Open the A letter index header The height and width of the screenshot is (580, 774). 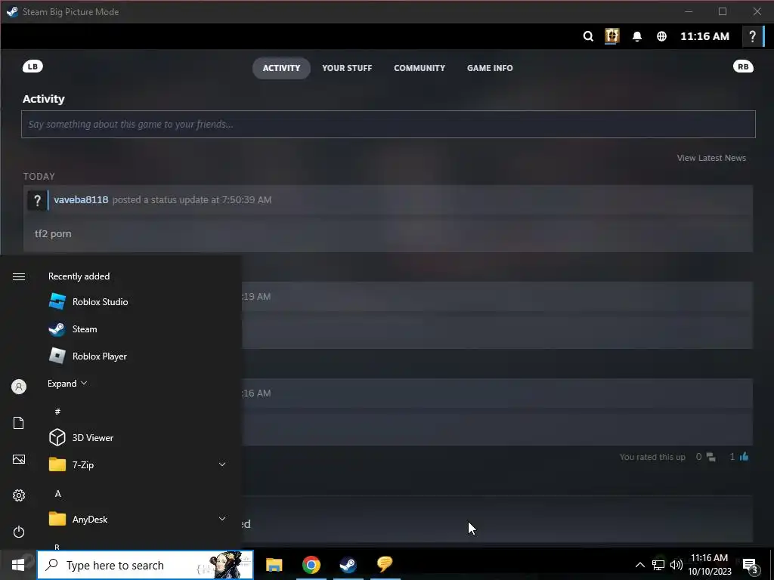pos(57,494)
